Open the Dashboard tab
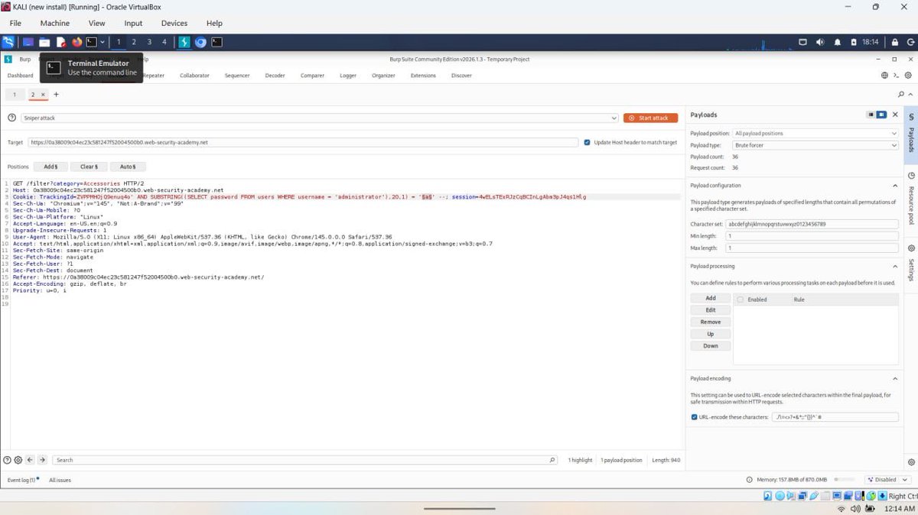918x515 pixels. (21, 76)
